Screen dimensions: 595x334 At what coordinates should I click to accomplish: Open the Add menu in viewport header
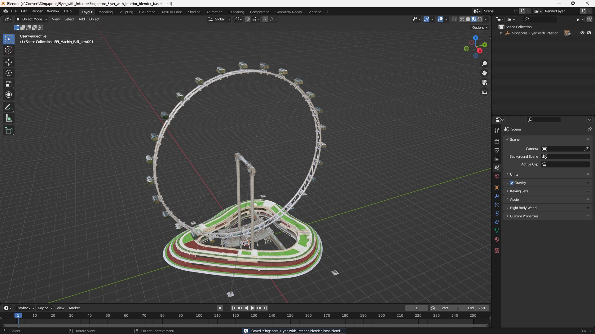82,19
